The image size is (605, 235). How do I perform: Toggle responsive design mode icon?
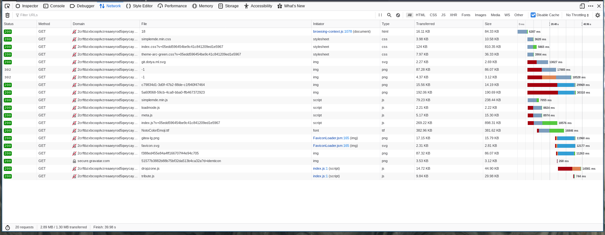pyautogui.click(x=582, y=6)
